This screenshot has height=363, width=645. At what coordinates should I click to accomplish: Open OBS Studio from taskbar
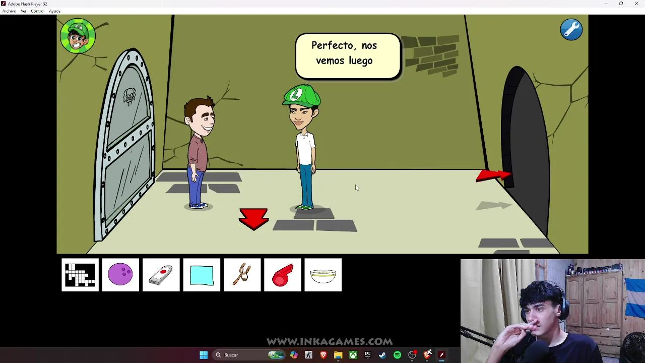pos(412,355)
